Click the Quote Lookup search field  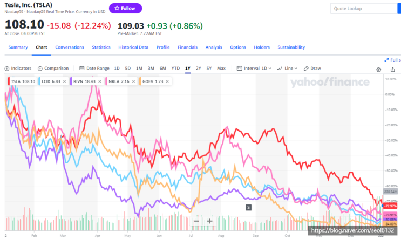pos(365,9)
